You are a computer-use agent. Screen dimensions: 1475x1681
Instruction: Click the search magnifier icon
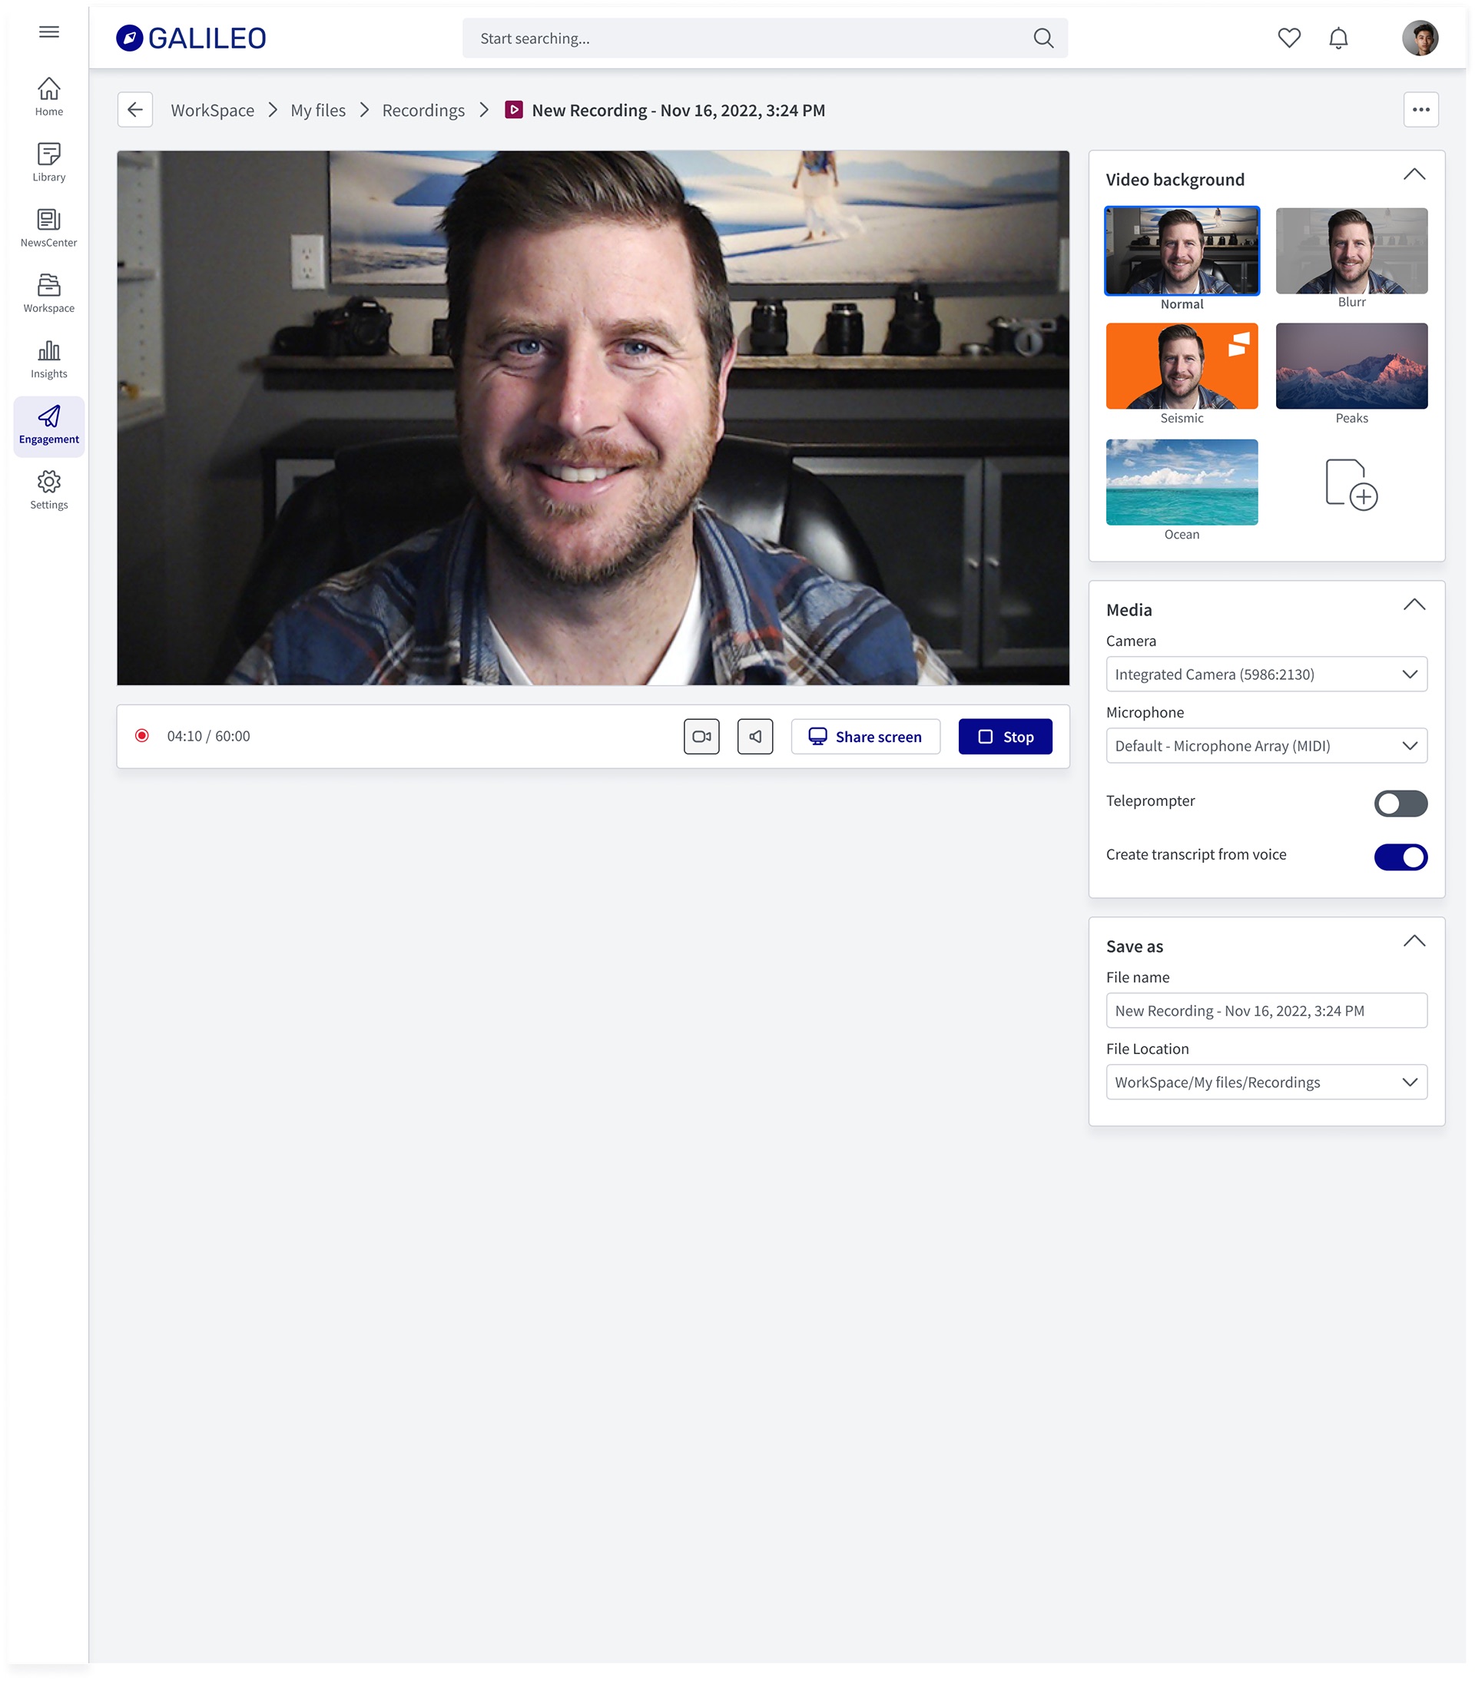pos(1042,38)
